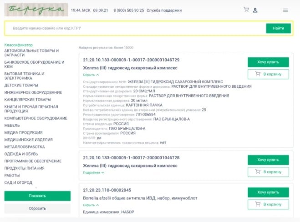This screenshot has width=300, height=222.
Task: Click the time 19:44, МСК in header
Action: (x=81, y=10)
